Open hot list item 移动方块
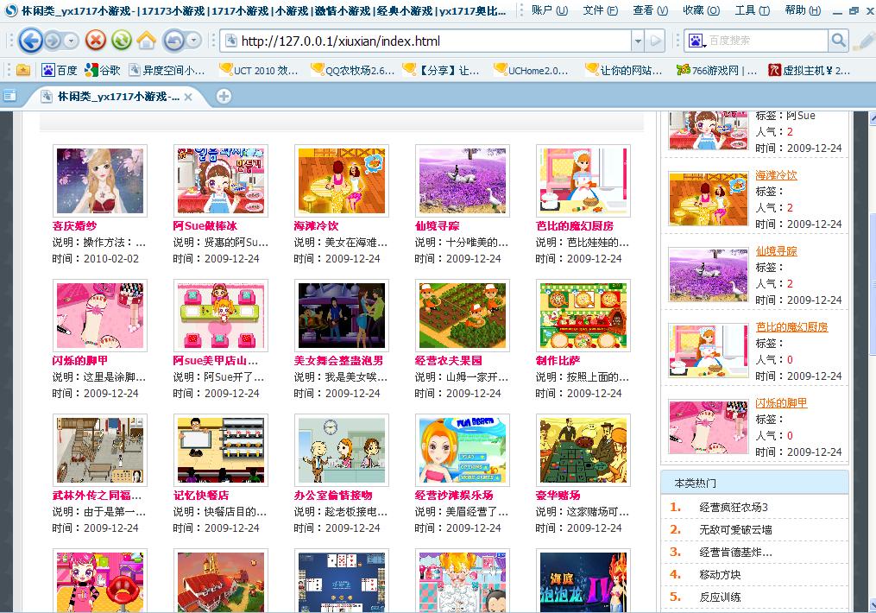 coord(720,574)
